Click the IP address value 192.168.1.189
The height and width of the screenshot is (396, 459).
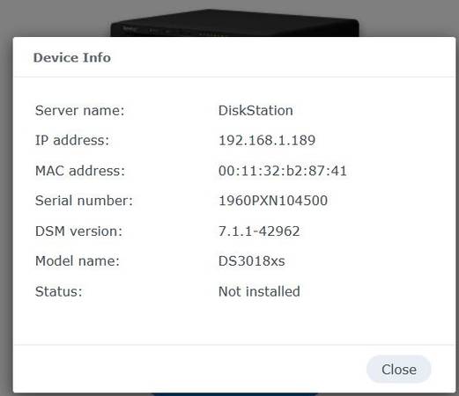click(267, 140)
